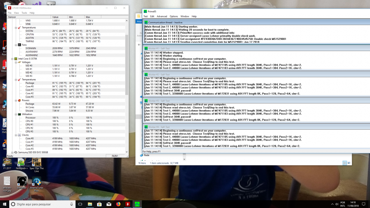Collapse the Clocks section in HWMonitor
The height and width of the screenshot is (208, 370).
coord(16,135)
